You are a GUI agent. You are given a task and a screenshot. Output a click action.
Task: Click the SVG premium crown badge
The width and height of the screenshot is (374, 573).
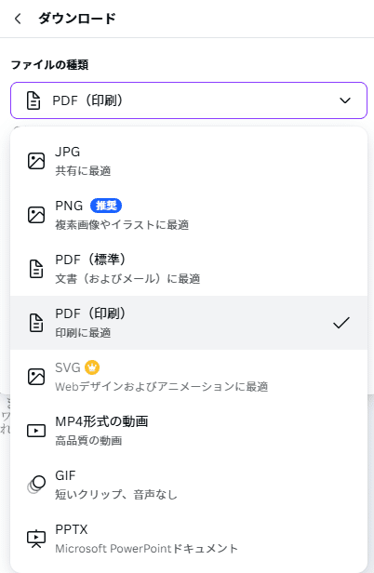pos(92,367)
